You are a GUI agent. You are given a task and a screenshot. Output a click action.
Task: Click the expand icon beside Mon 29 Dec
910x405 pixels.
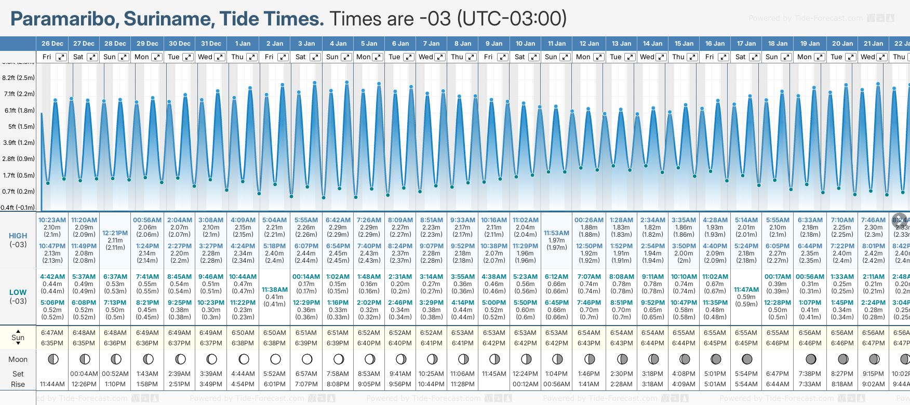[x=156, y=57]
